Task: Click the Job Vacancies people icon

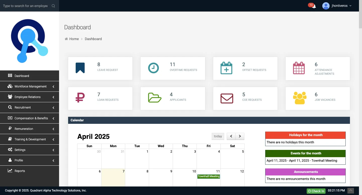Action: (x=300, y=98)
